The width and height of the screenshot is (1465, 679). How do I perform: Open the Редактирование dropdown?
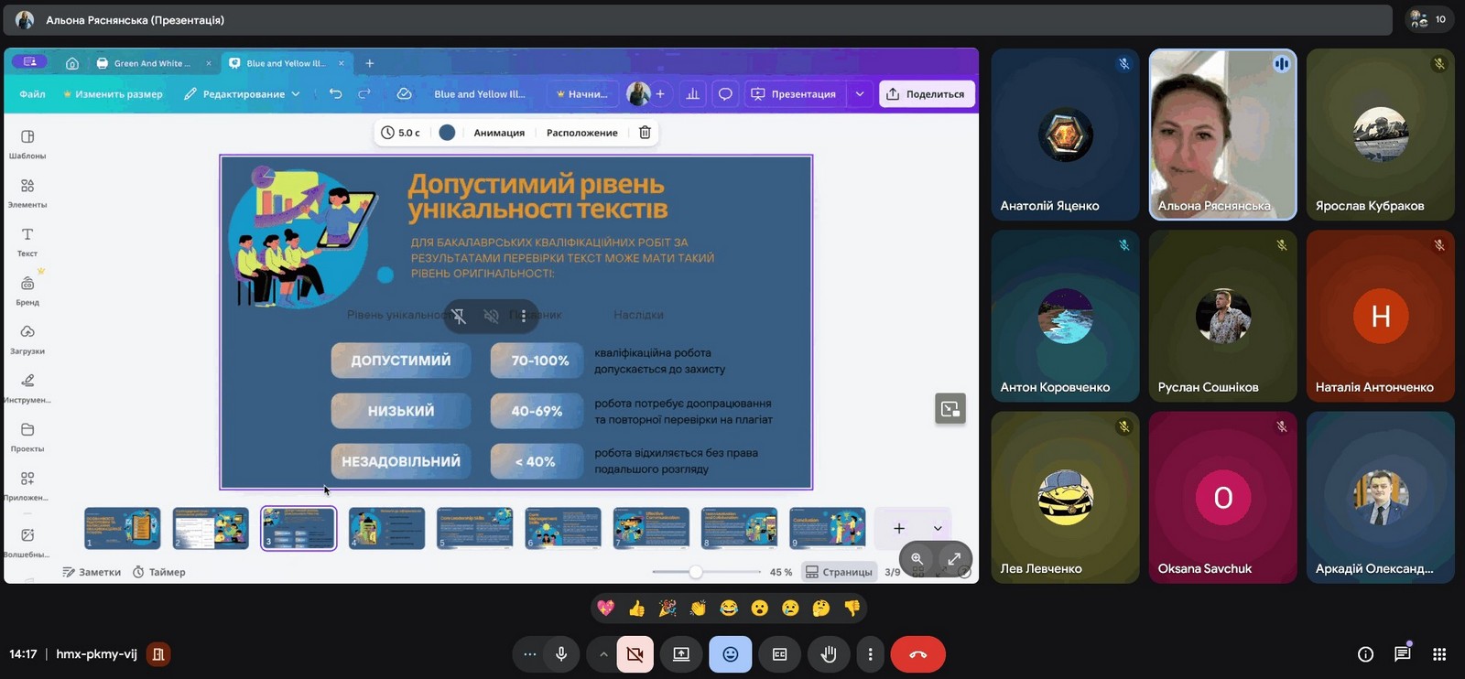243,94
